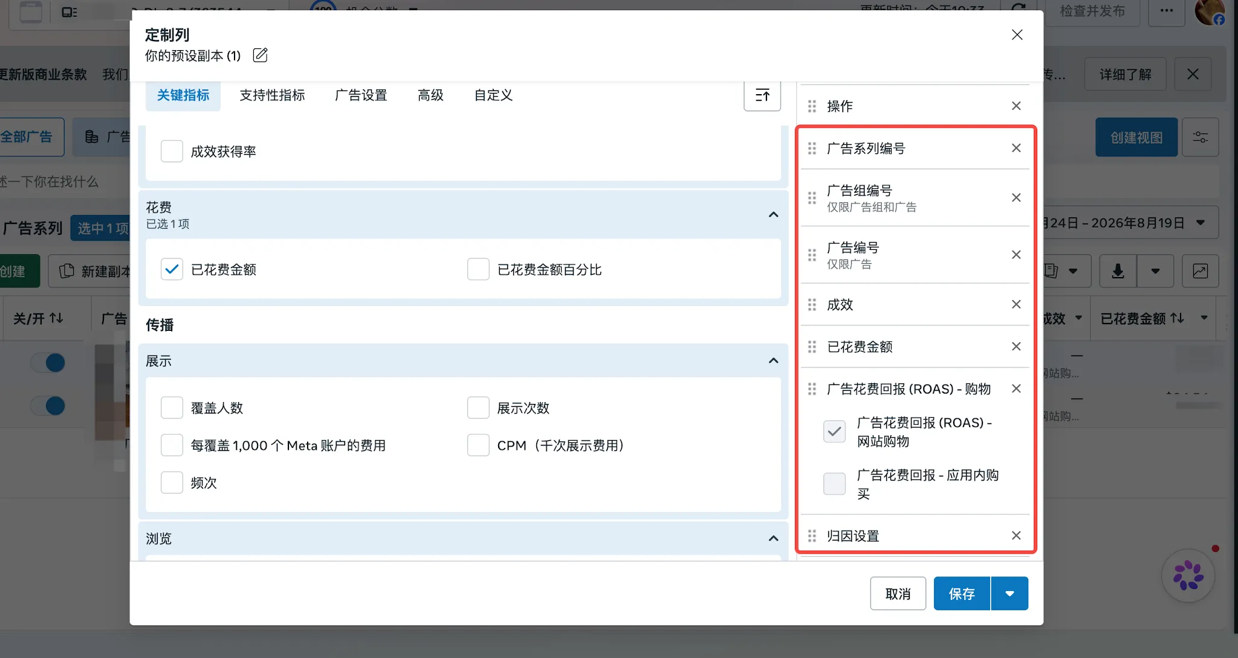Image resolution: width=1238 pixels, height=658 pixels.
Task: Open the 已花费金额 column header dropdown
Action: (x=1204, y=318)
